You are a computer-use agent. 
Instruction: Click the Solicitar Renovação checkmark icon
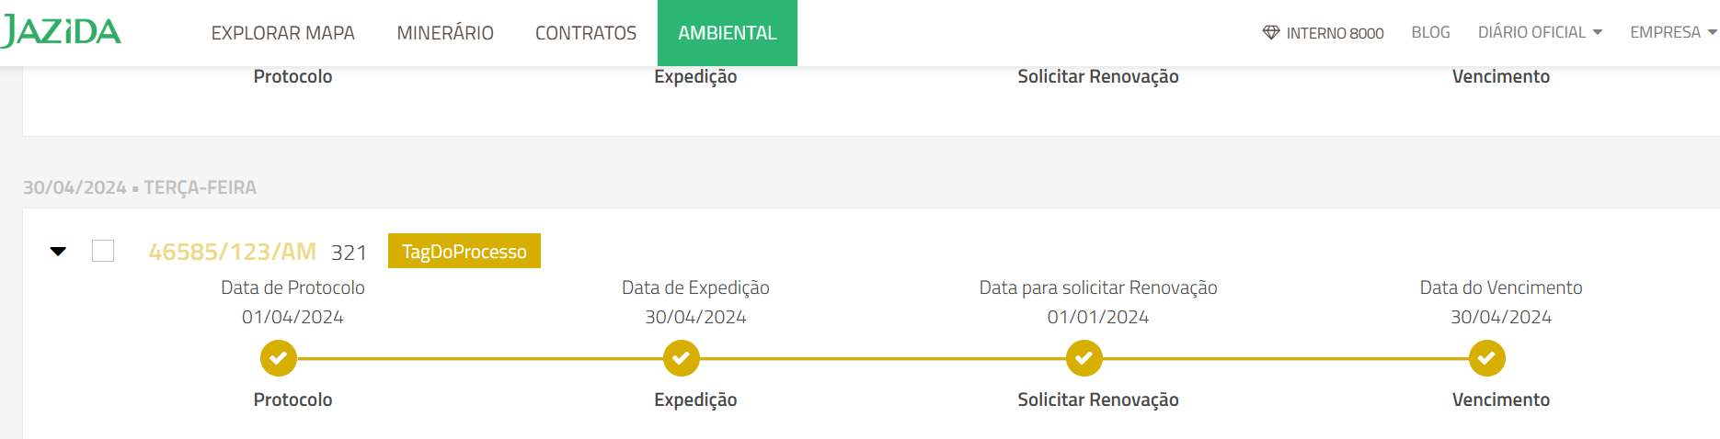[1084, 358]
